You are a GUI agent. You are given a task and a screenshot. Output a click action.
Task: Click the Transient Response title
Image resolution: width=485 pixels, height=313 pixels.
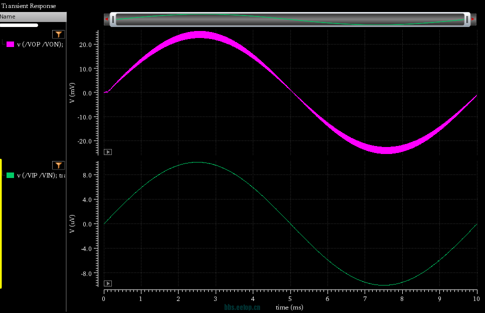click(29, 6)
